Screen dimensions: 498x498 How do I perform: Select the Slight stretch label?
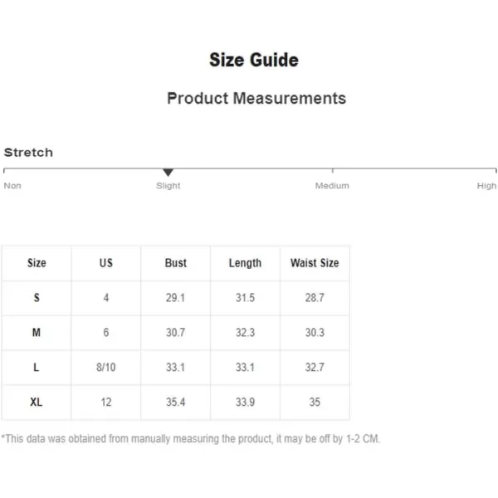(168, 186)
